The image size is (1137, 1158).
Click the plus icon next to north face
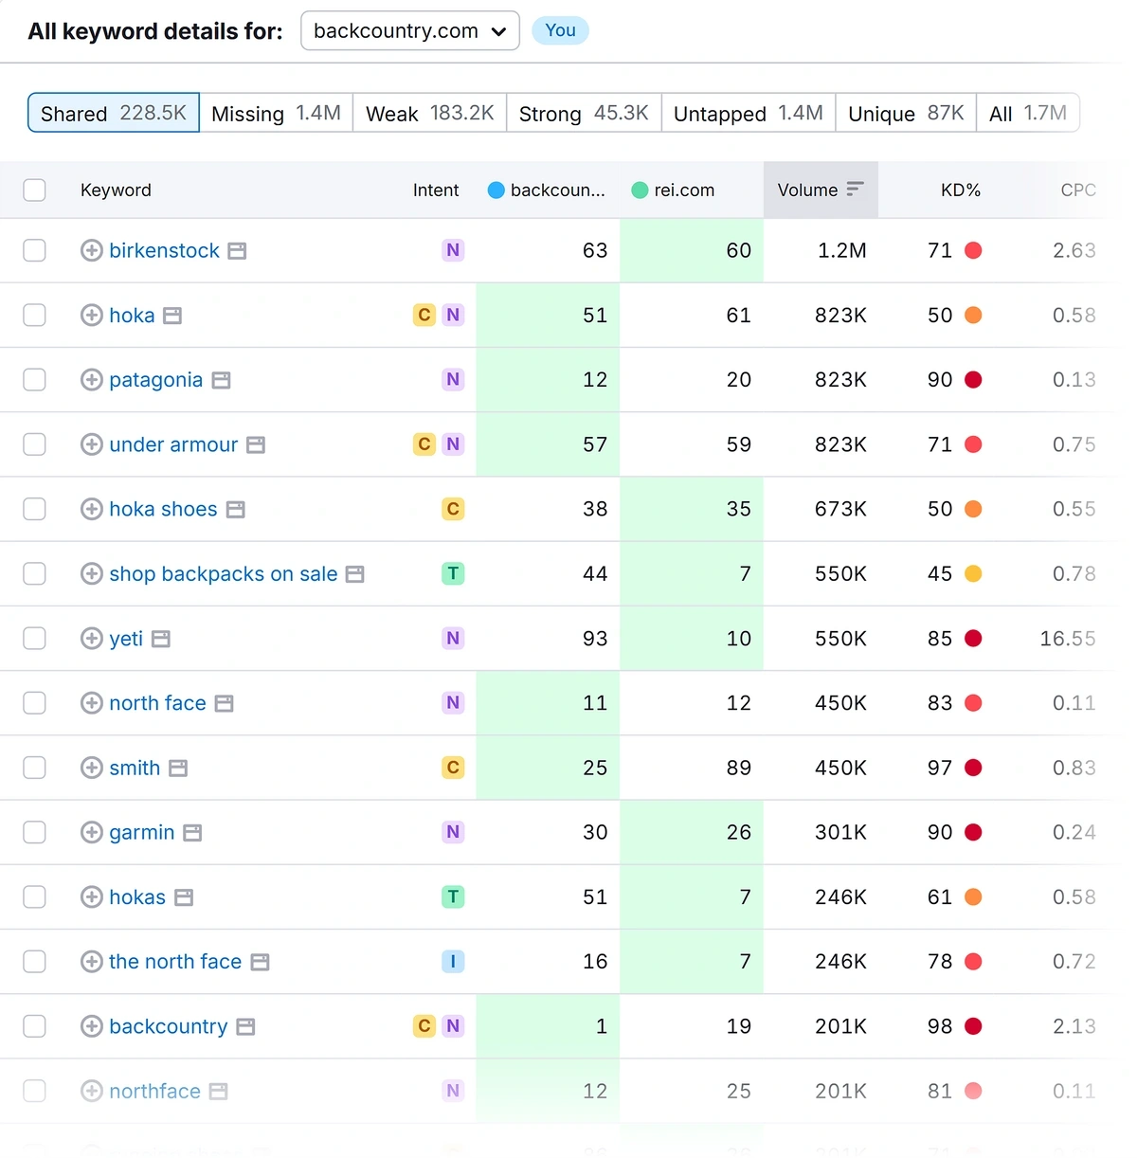click(x=92, y=703)
